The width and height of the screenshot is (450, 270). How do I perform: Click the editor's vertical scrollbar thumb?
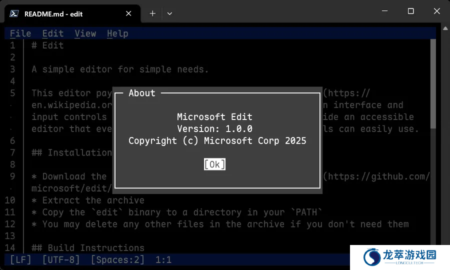(433, 84)
